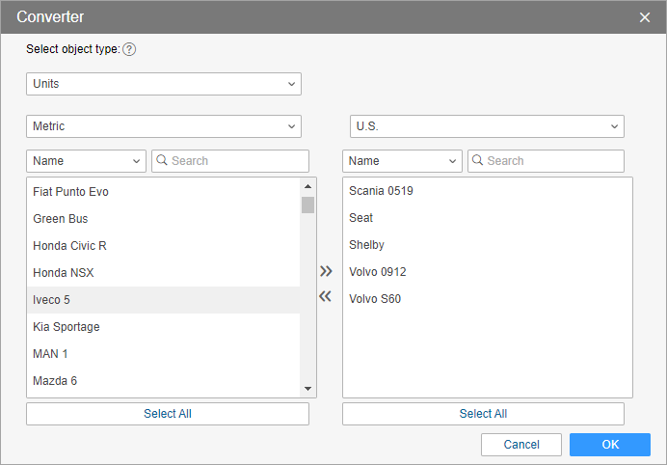Select Honda NSX in left list
The image size is (667, 465).
click(x=164, y=273)
